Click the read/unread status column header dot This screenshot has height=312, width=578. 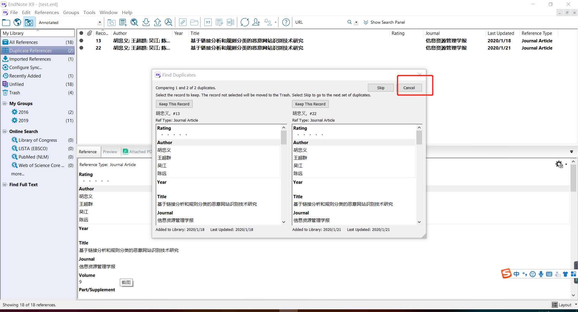coord(81,33)
